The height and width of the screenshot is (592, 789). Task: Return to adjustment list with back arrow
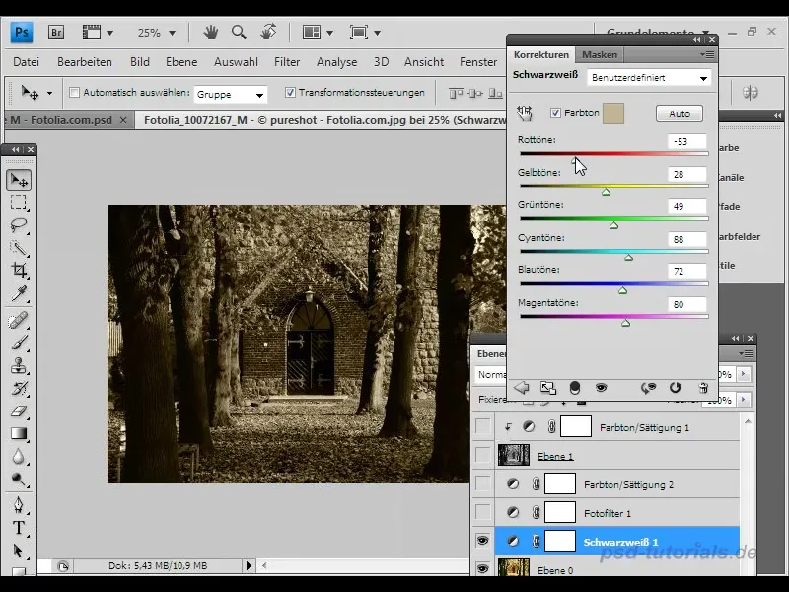click(522, 387)
